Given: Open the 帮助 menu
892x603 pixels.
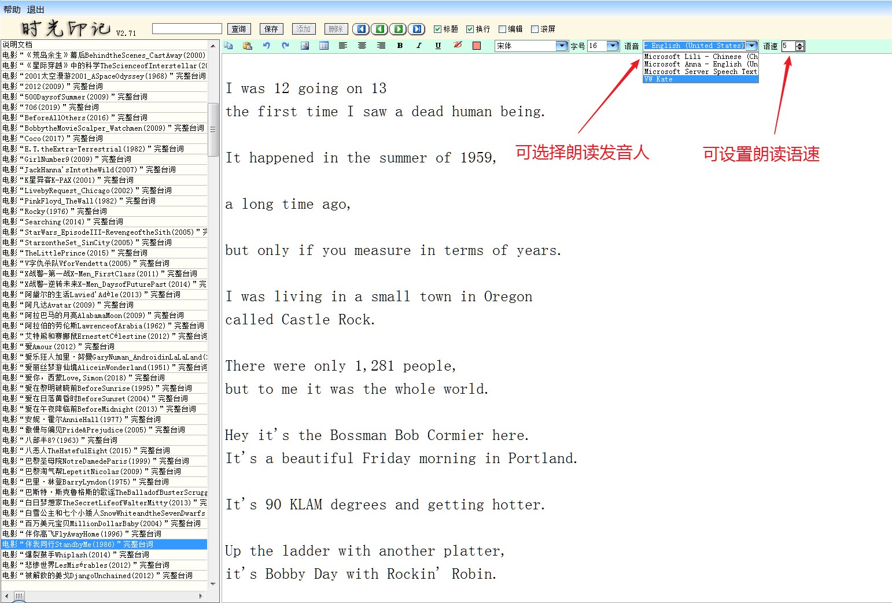Looking at the screenshot, I should 12,9.
